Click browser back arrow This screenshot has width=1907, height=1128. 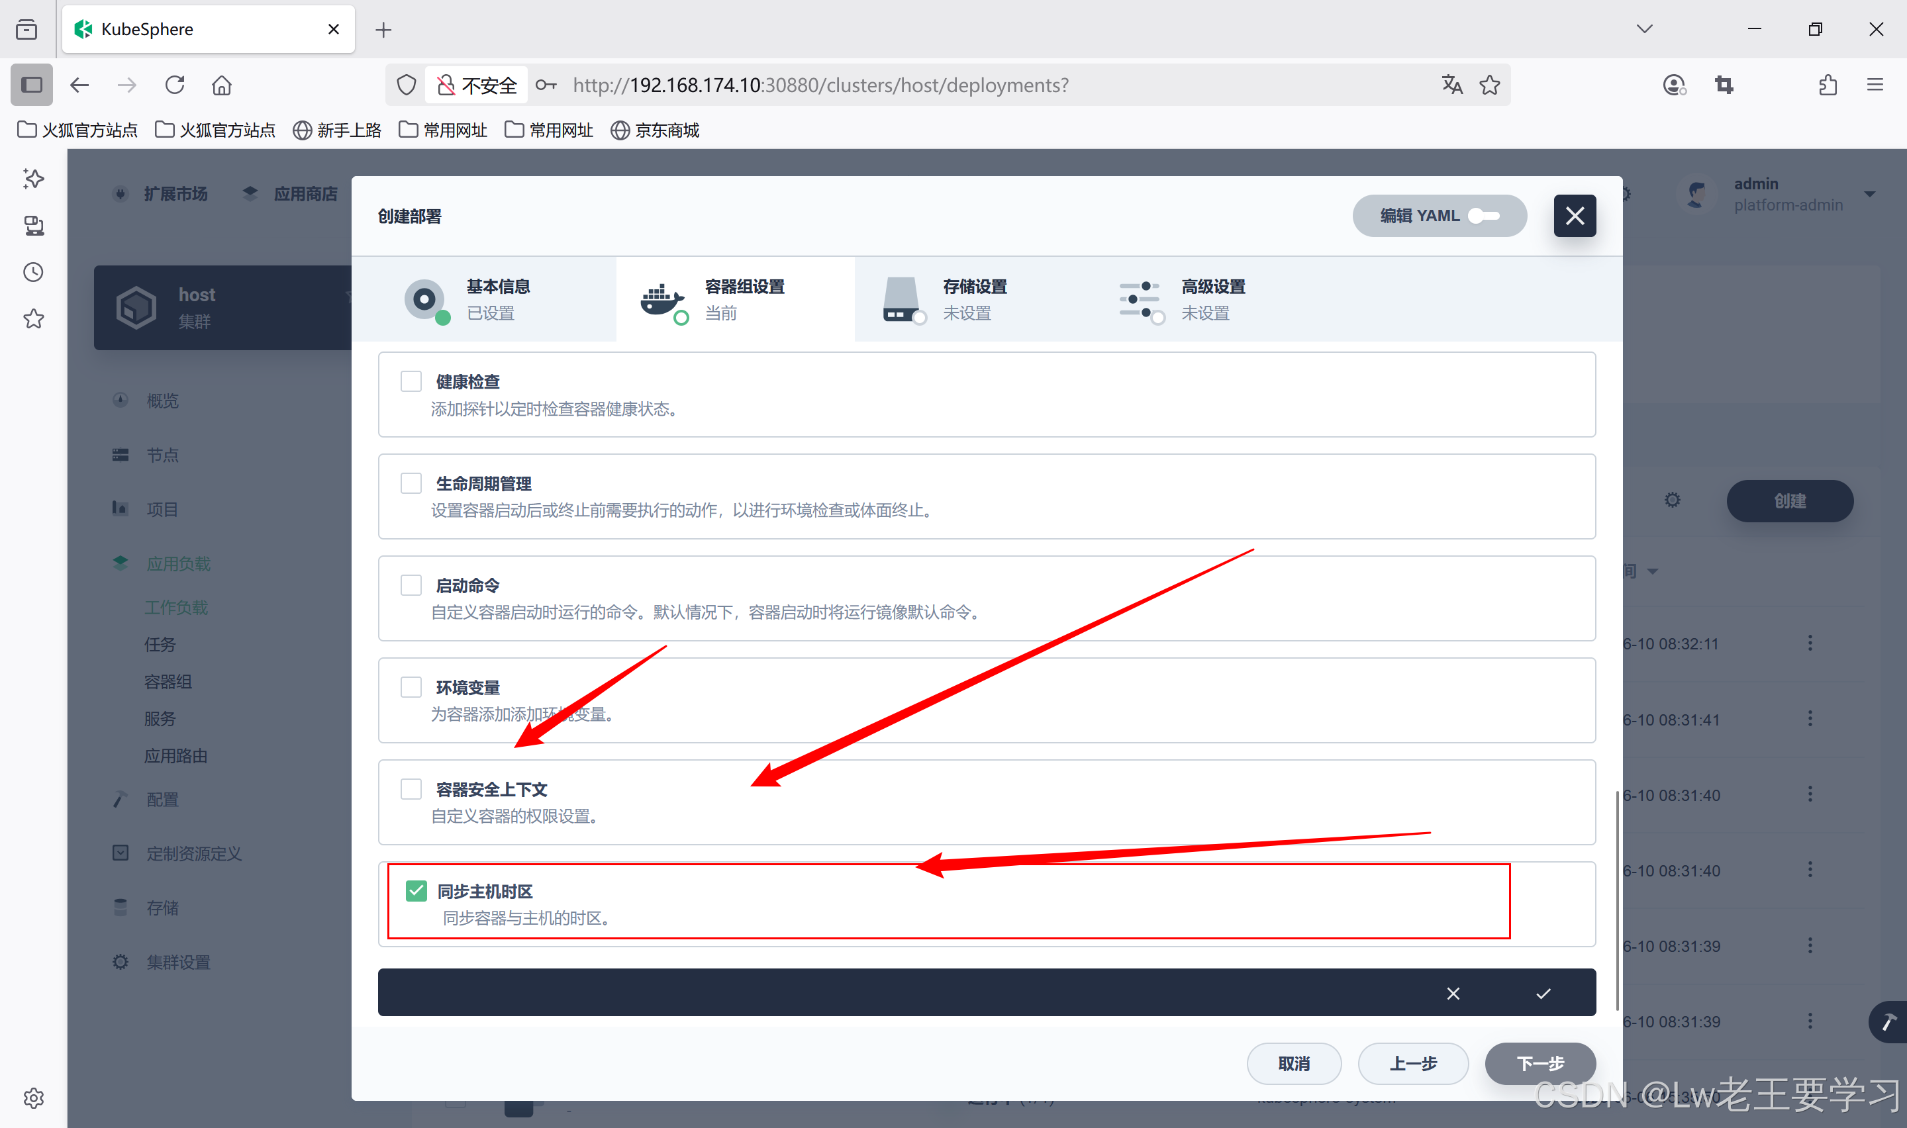pos(79,84)
